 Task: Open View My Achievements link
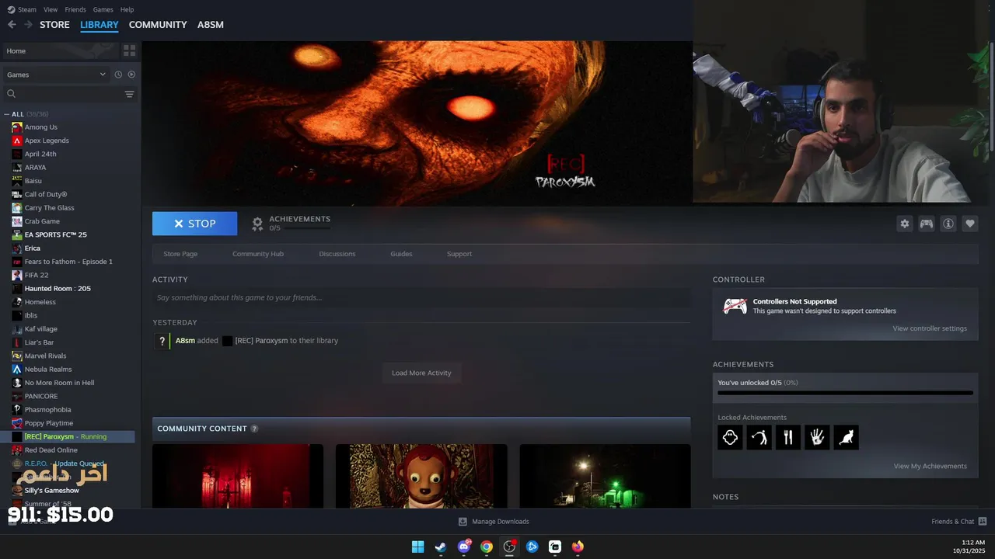[x=930, y=467]
